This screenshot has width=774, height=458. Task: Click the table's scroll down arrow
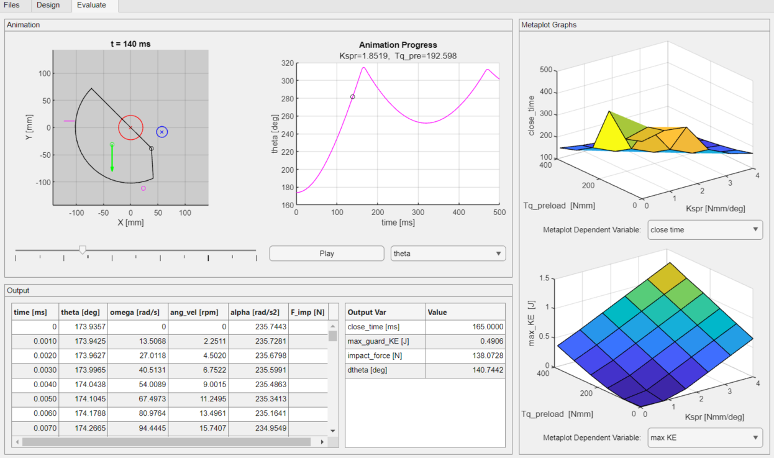click(332, 431)
